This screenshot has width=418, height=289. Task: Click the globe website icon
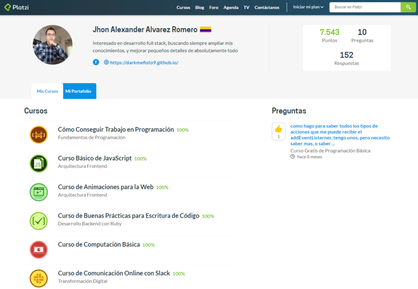(107, 62)
